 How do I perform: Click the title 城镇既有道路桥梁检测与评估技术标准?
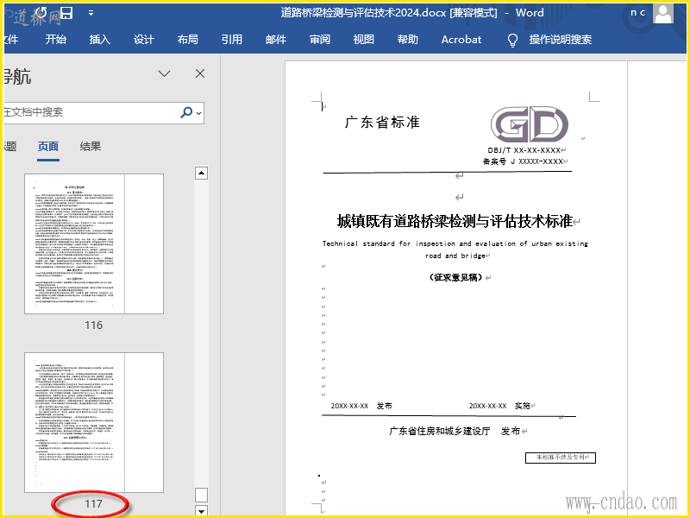[455, 221]
